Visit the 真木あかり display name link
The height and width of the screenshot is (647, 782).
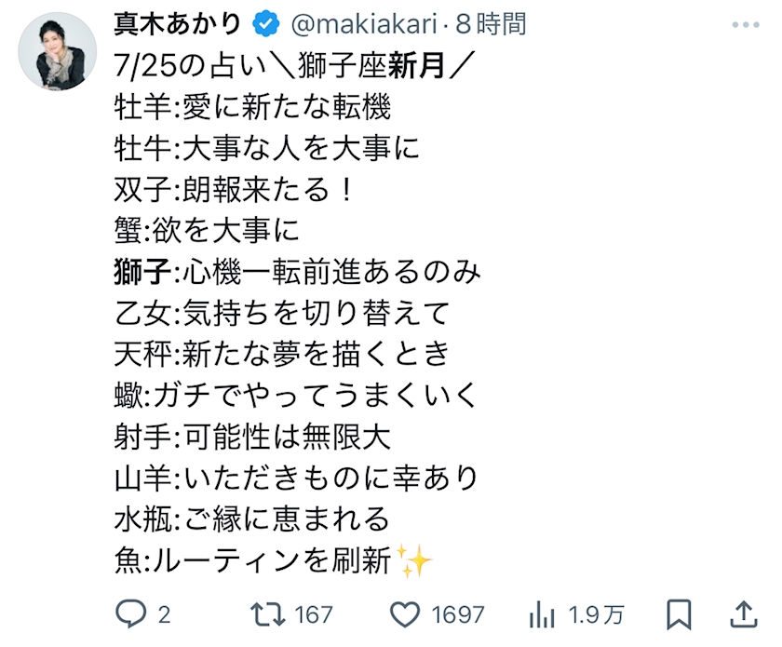(x=178, y=23)
